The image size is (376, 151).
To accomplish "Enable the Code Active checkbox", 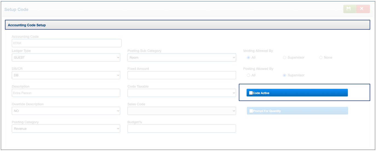I will pos(251,93).
